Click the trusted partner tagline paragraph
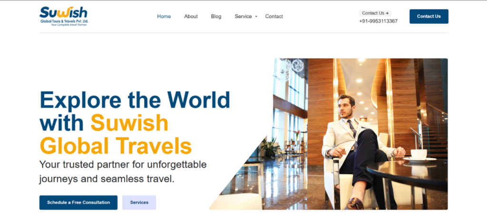This screenshot has width=487, height=222. coord(123,172)
